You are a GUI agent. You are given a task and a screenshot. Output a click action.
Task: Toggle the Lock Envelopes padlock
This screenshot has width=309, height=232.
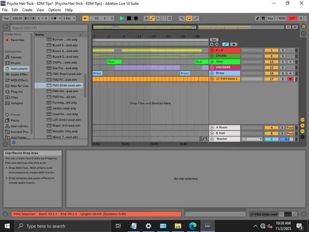click(x=234, y=44)
